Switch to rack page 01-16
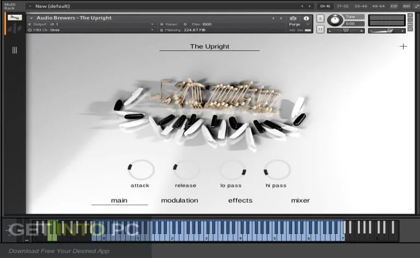 pos(325,6)
